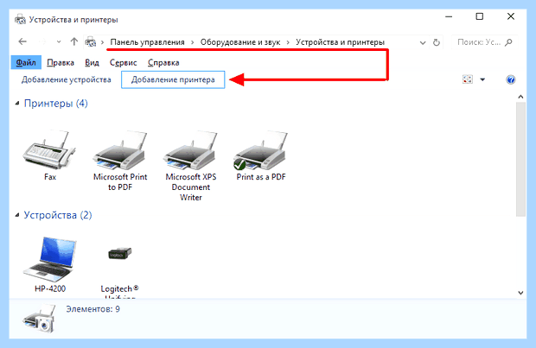
Task: Maximize the Устройства и принтеры window
Action: (x=480, y=16)
